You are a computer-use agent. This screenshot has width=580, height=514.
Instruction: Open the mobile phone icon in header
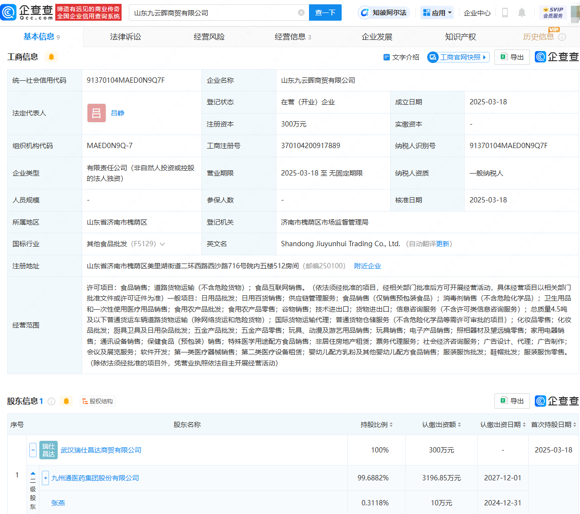point(505,13)
